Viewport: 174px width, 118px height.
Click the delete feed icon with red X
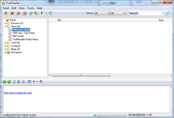12,13
